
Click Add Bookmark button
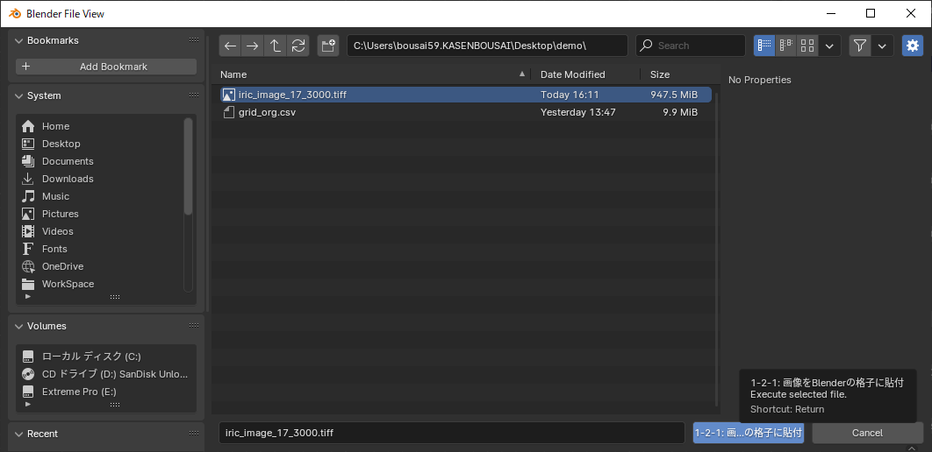[x=106, y=67]
